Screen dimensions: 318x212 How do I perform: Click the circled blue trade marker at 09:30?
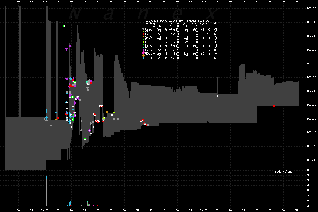(x=46, y=119)
